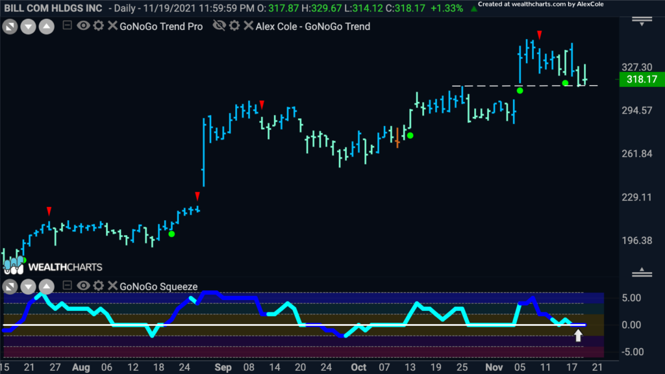Click the red triangle above November high
This screenshot has height=374, width=665.
(540, 35)
